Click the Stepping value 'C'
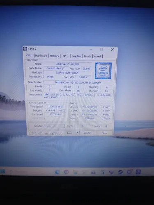 point(107,87)
